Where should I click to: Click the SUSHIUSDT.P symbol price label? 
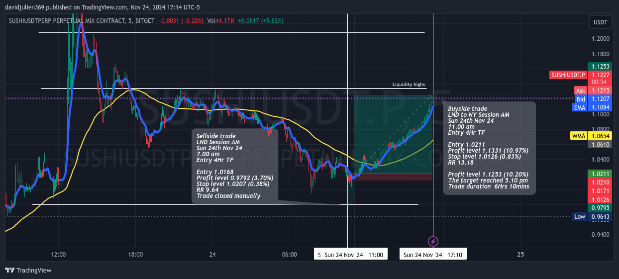tap(568, 75)
